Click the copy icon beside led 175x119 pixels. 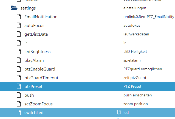coord(118,112)
